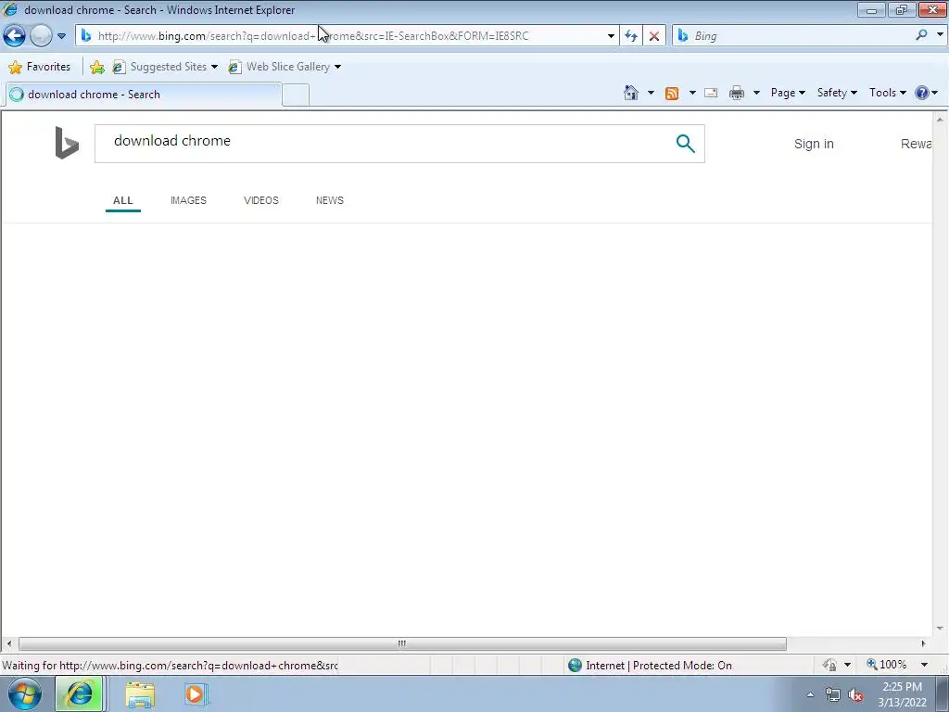
Task: Launch Windows Media Player from taskbar
Action: click(196, 694)
